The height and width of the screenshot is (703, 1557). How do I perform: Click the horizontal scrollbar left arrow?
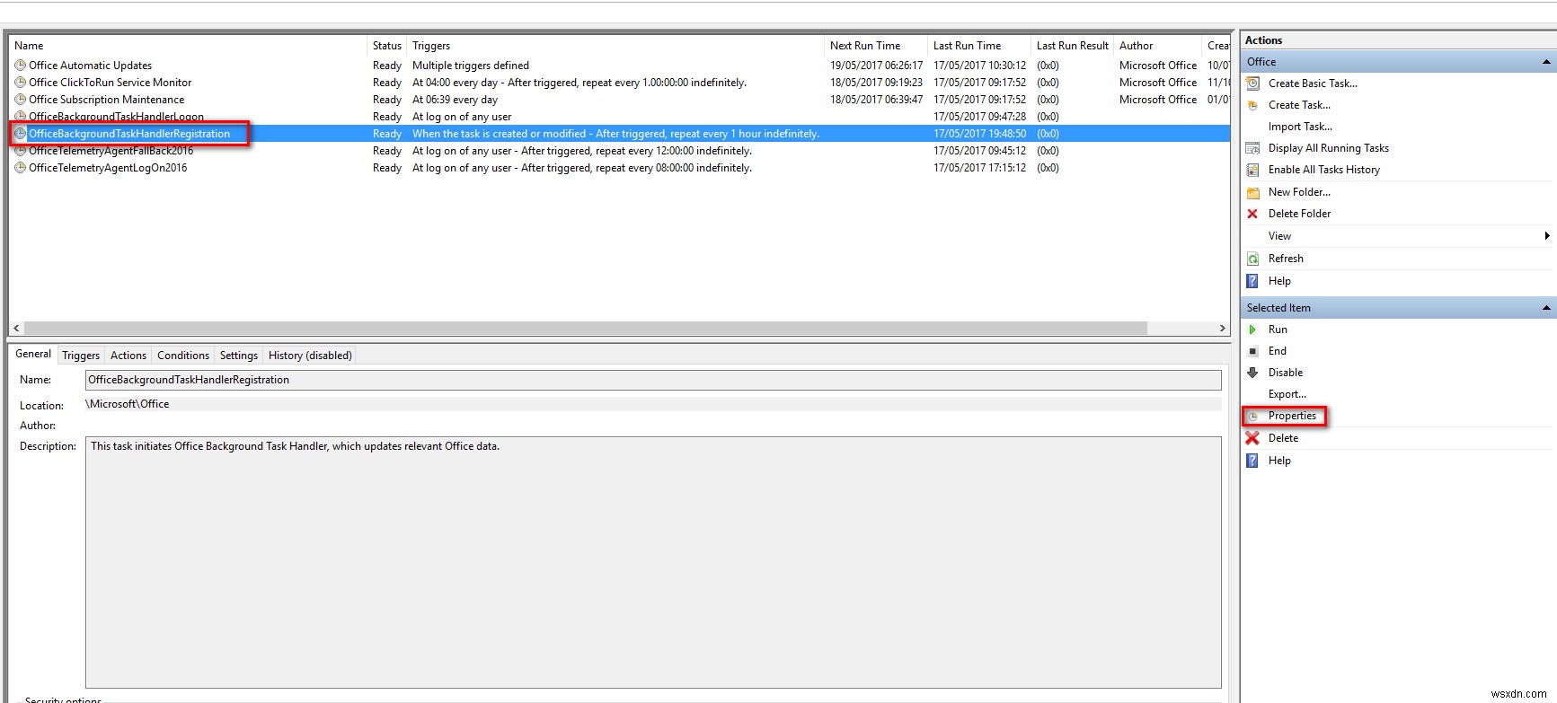pos(16,329)
